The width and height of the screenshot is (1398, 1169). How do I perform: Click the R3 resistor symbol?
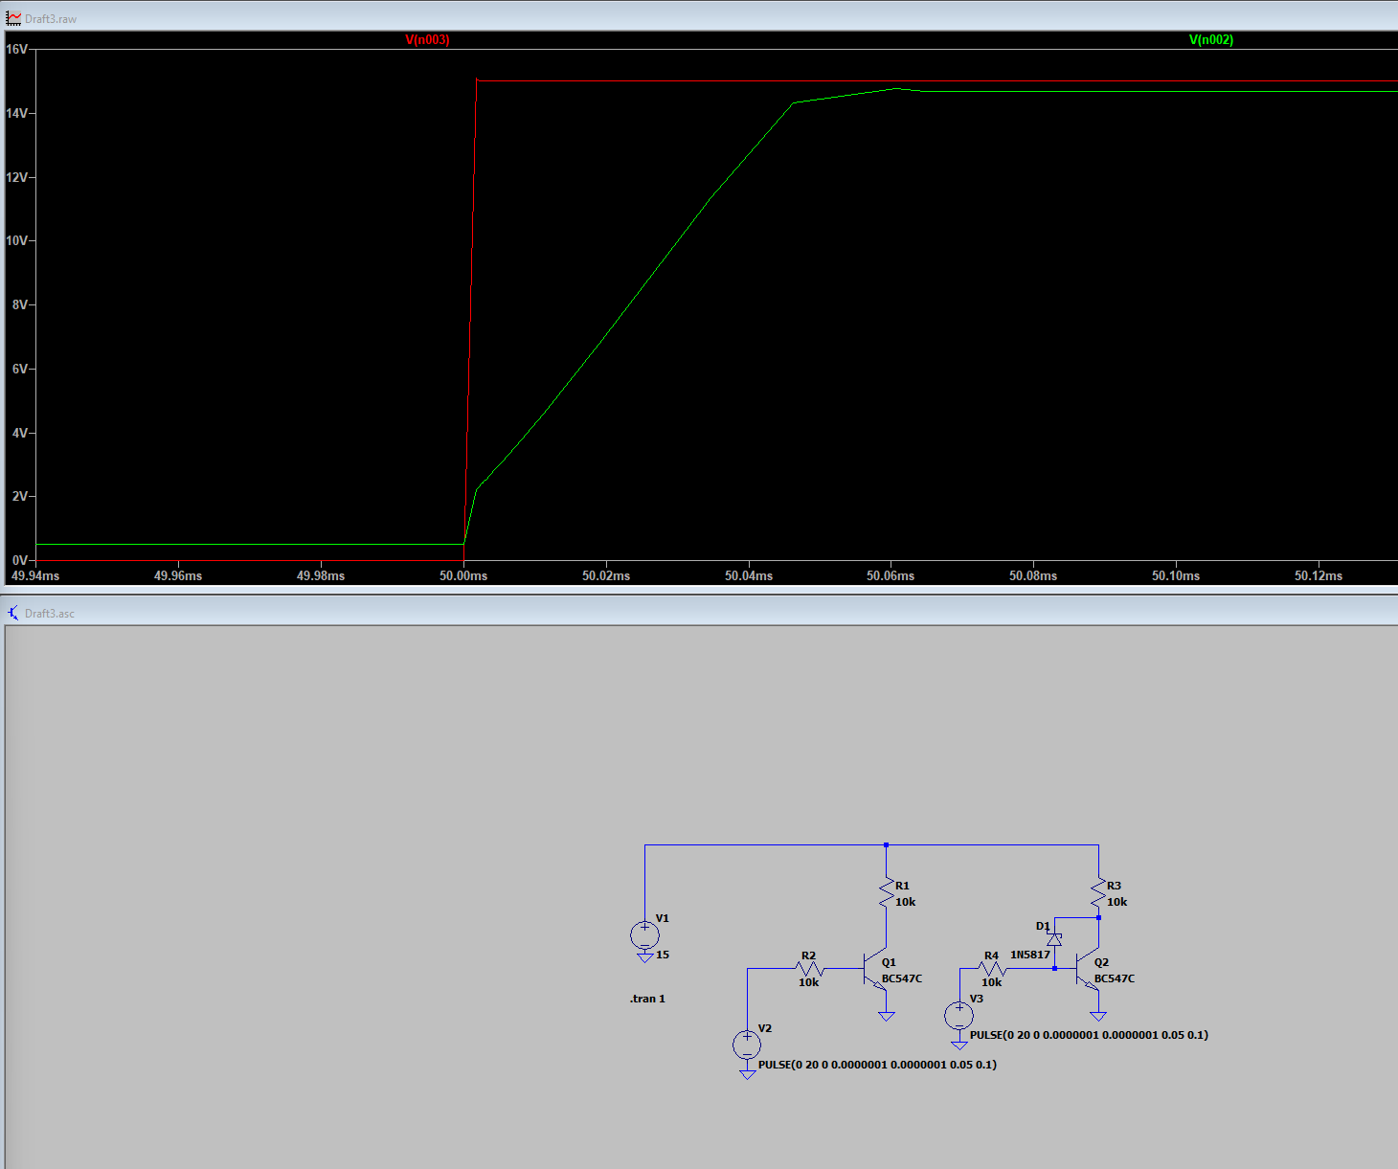pos(1098,893)
